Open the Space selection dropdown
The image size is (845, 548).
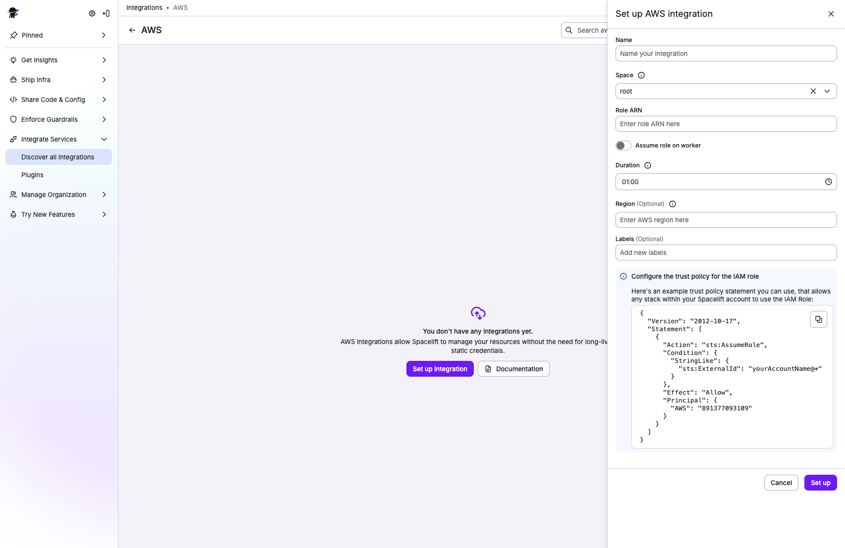(827, 91)
